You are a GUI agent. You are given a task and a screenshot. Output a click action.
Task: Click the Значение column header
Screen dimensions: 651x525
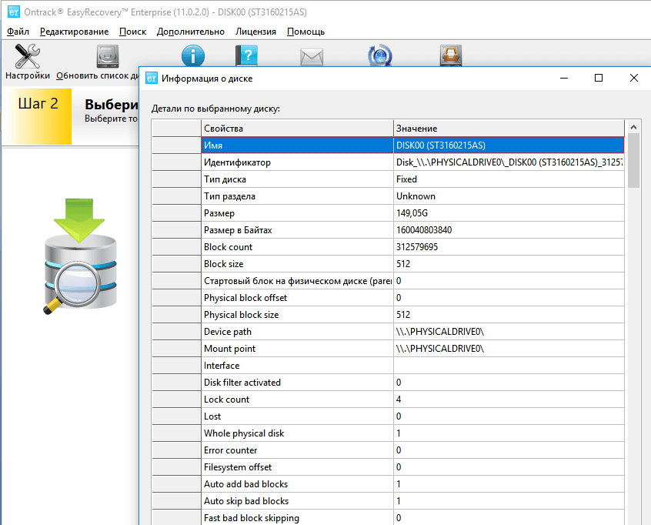point(508,128)
